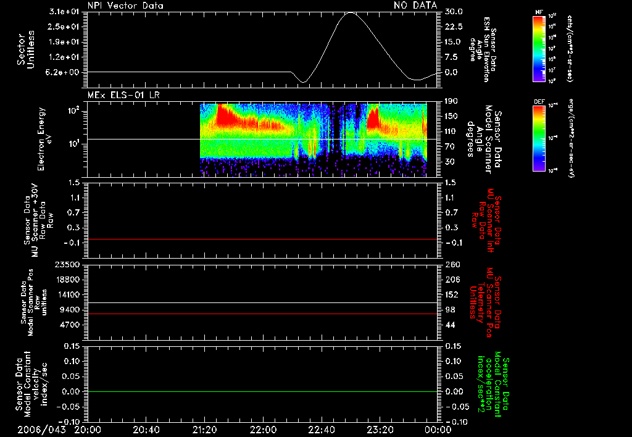Click the NF color scale bar
The height and width of the screenshot is (437, 632).
539,48
